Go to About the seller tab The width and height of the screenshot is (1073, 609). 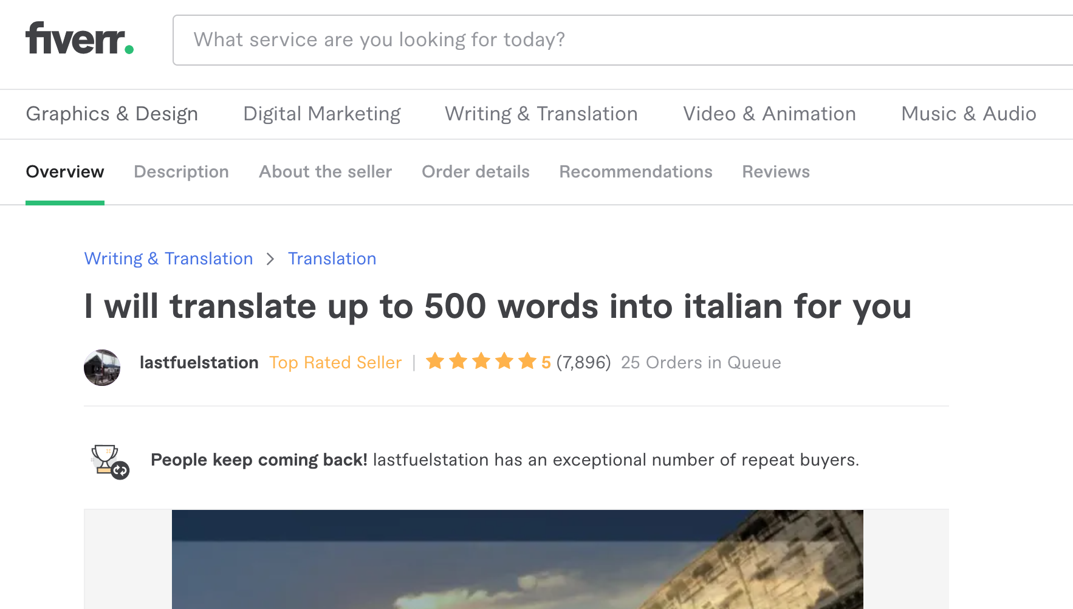click(325, 172)
